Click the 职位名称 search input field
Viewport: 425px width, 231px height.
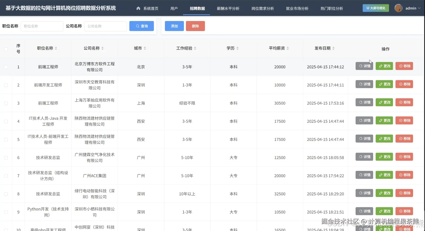pyautogui.click(x=42, y=26)
